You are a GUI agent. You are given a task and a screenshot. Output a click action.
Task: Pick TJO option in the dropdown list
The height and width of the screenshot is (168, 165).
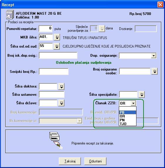128,124
